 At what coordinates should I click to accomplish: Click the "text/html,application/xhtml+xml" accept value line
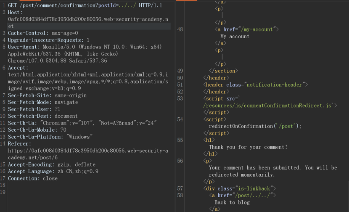point(88,74)
